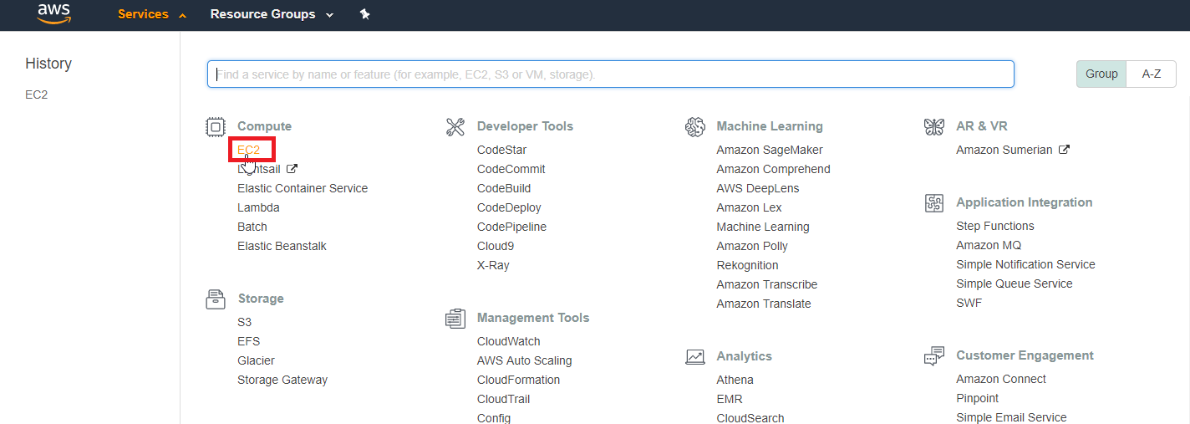Viewport: 1190px width, 424px height.
Task: Open Amazon MQ
Action: click(x=989, y=245)
